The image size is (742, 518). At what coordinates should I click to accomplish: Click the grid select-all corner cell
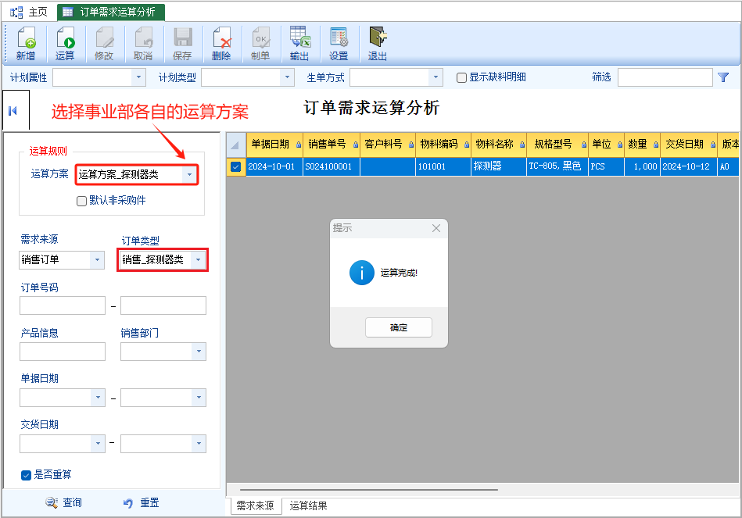(235, 145)
